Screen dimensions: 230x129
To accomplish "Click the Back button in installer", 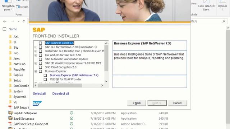I will click(137, 103).
